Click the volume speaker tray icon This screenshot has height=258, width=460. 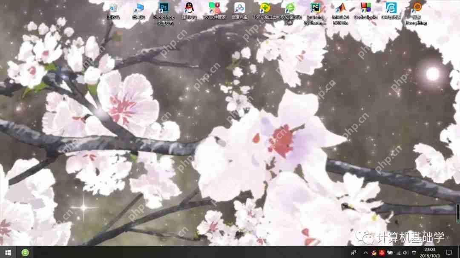405,252
